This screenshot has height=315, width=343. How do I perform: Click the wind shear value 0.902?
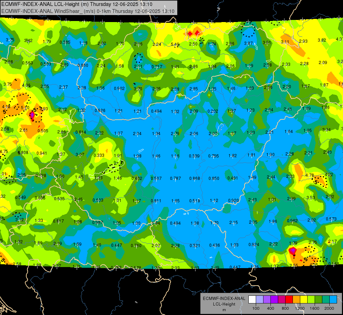119,88
